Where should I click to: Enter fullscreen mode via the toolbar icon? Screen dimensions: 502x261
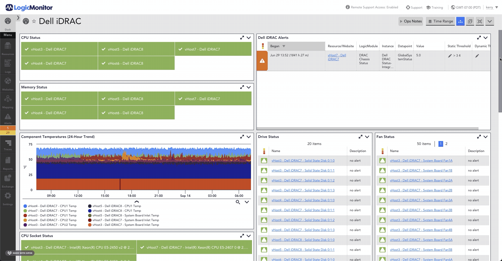click(x=480, y=21)
